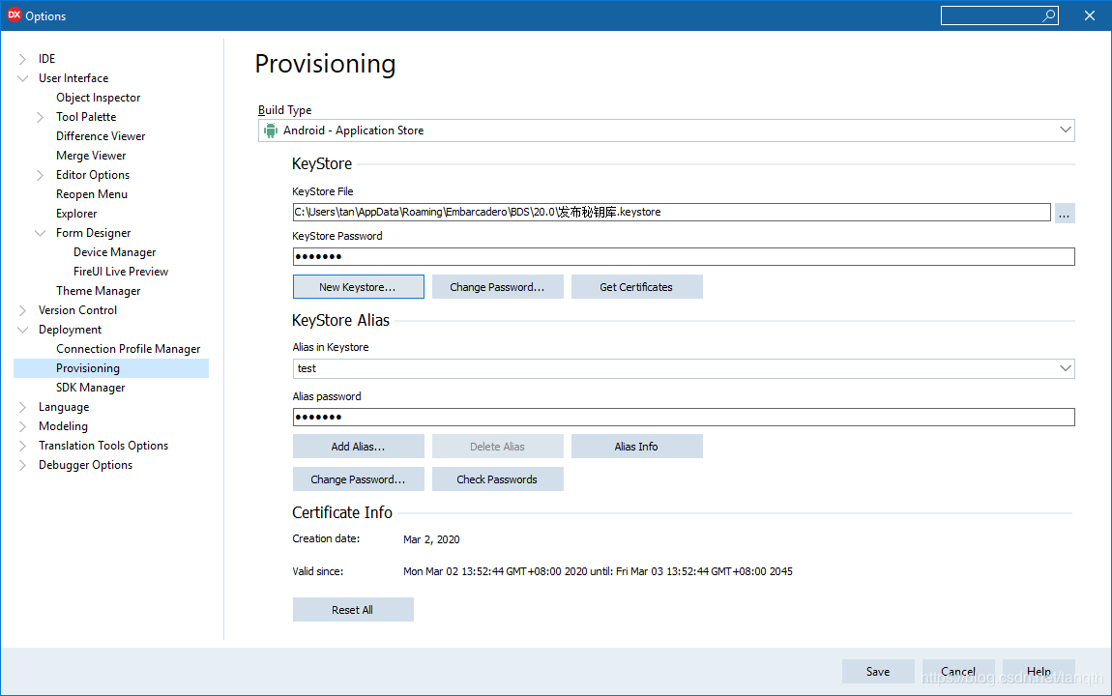Screen dimensions: 1112x696
Task: Select Difference Viewer in the tree
Action: 101,136
